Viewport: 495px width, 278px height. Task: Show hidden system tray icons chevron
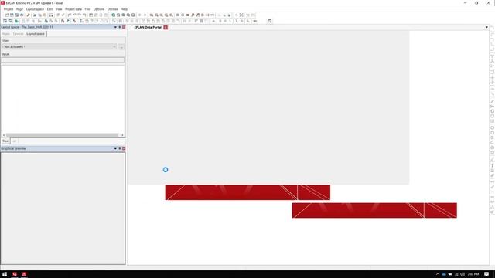coord(438,274)
